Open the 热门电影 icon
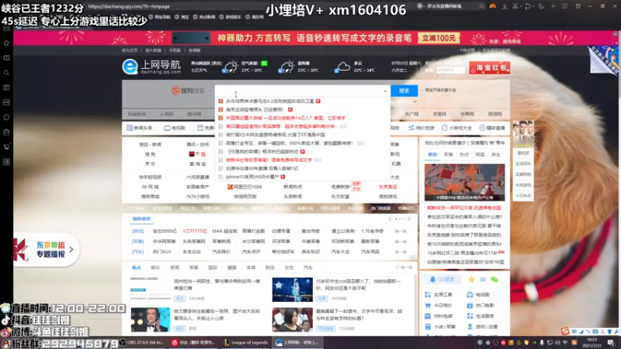The height and width of the screenshot is (349, 621). pyautogui.click(x=470, y=306)
